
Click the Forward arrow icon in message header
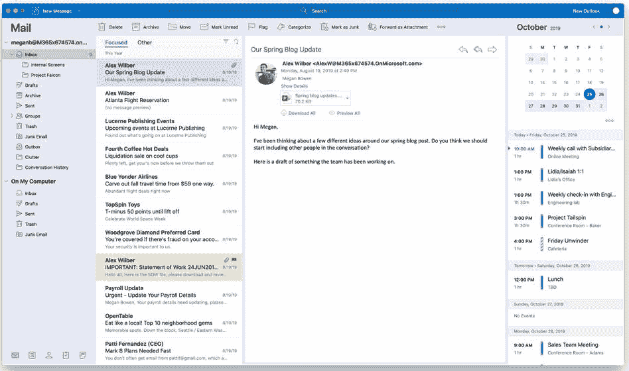492,50
